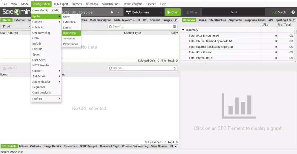Select Advanced in Spider submenu
Screen dimensions: 297x154
(x=71, y=39)
